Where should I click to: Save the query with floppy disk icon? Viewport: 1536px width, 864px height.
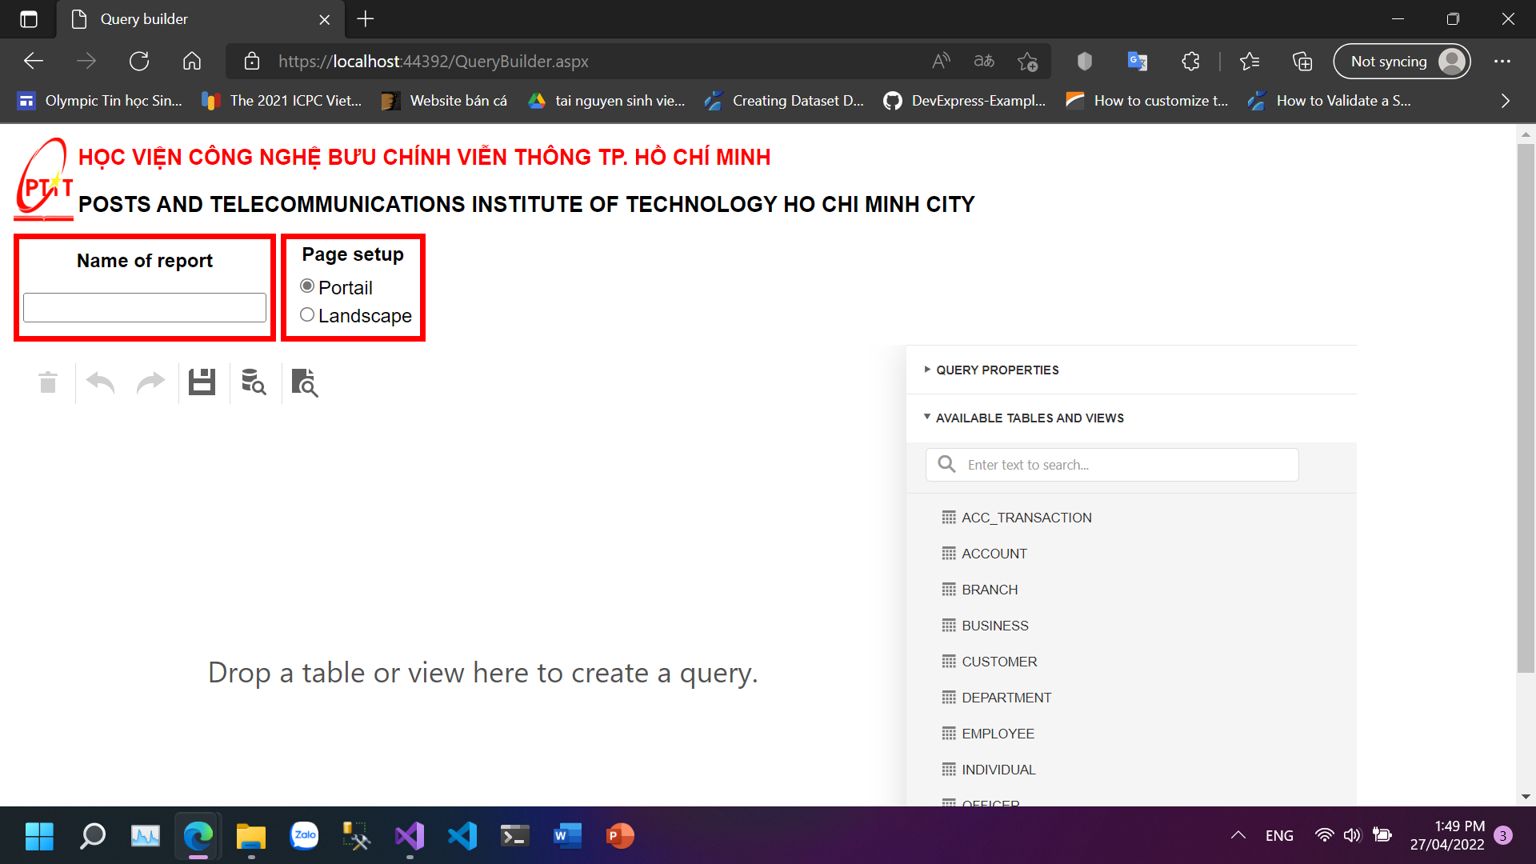coord(202,382)
